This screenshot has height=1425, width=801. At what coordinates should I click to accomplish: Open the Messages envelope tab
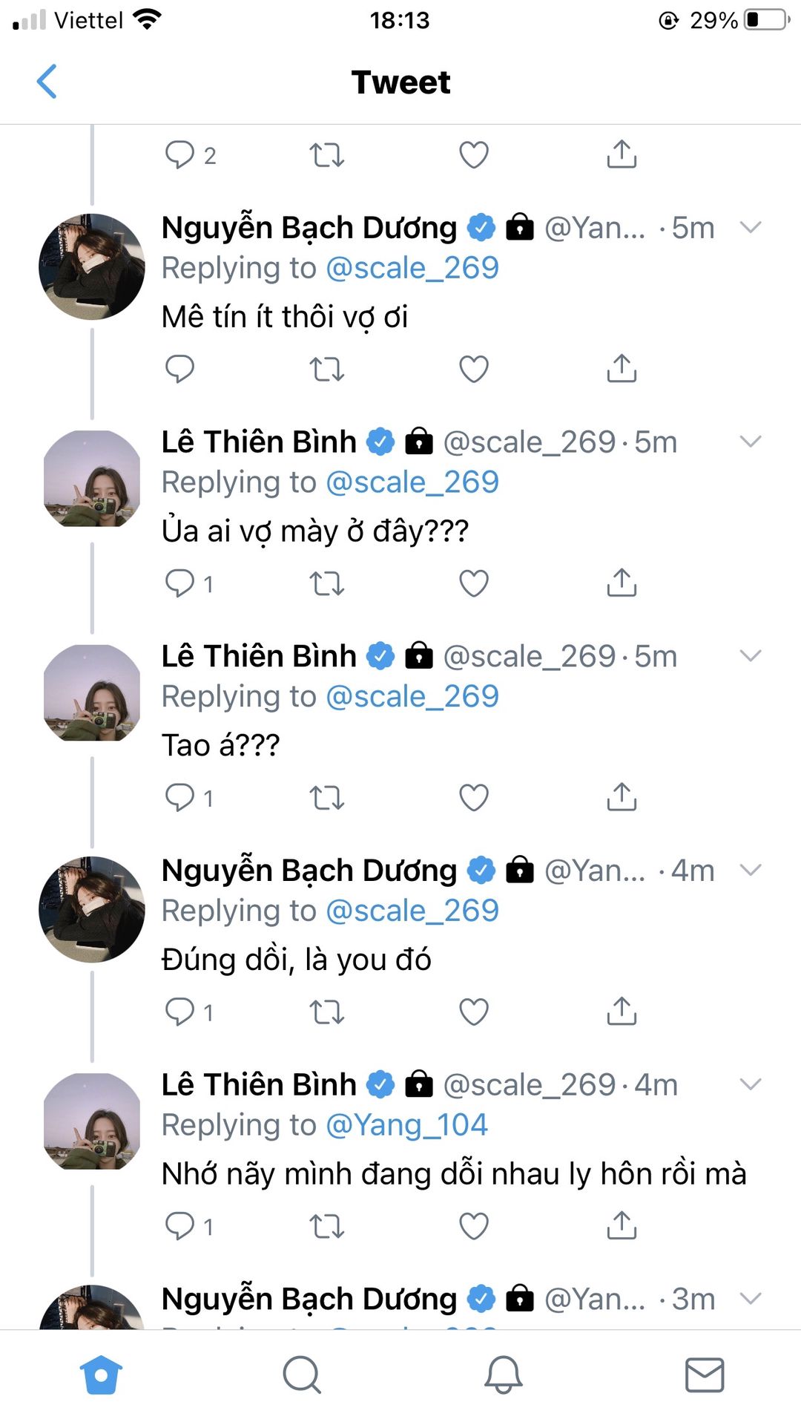(x=705, y=1375)
